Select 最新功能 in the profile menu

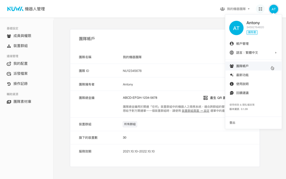coord(253,75)
